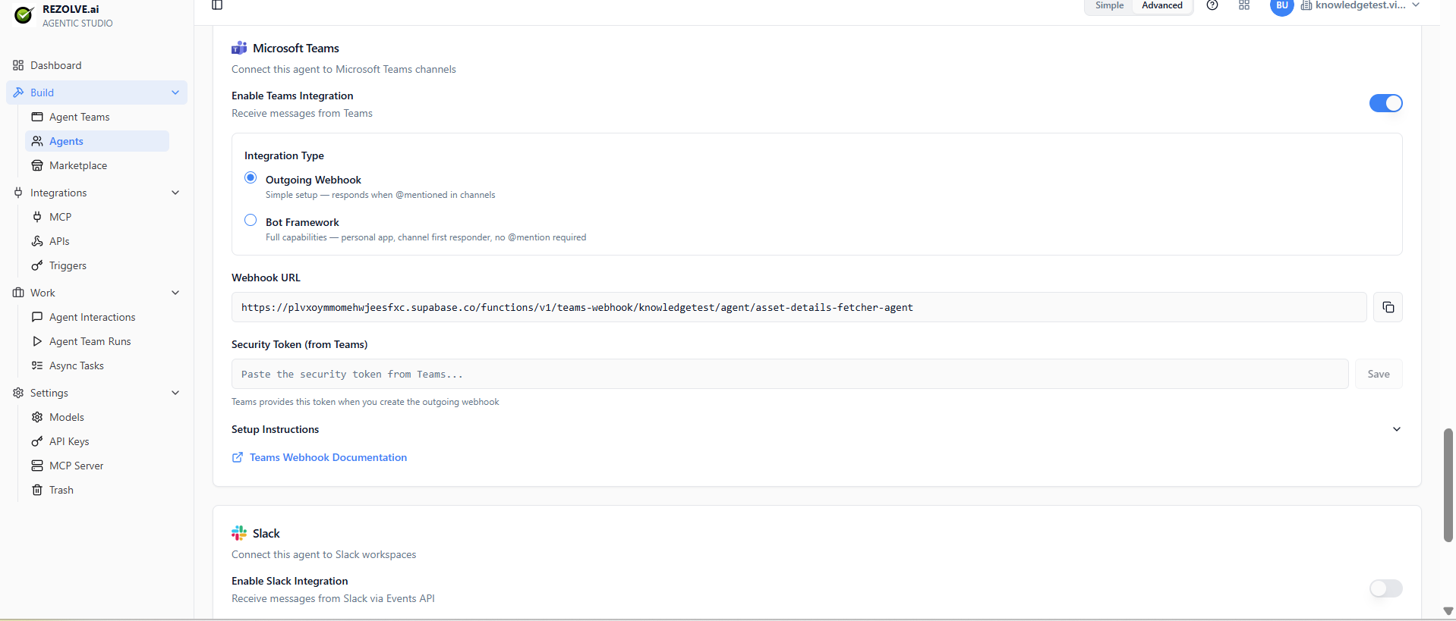The width and height of the screenshot is (1456, 621).
Task: Click the REZOLVE.ai logo icon
Action: (24, 15)
